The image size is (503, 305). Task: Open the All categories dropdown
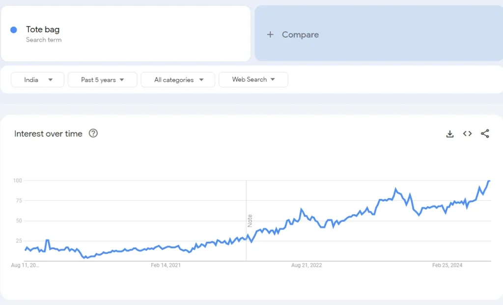178,79
